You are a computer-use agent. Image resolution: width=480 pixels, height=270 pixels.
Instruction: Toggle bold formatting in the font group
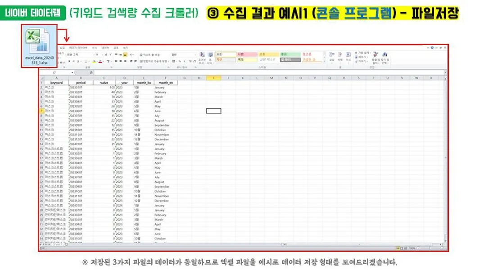pyautogui.click(x=69, y=61)
